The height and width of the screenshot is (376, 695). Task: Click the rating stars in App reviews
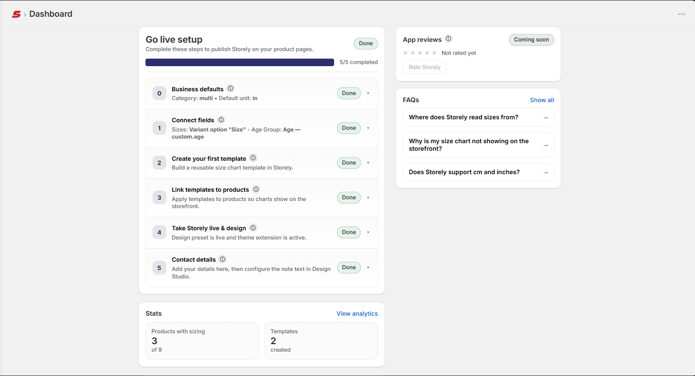tap(420, 53)
